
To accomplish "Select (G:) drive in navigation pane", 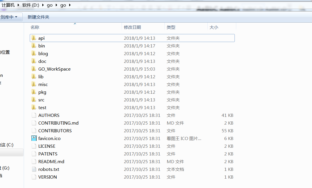I will pos(5,168).
